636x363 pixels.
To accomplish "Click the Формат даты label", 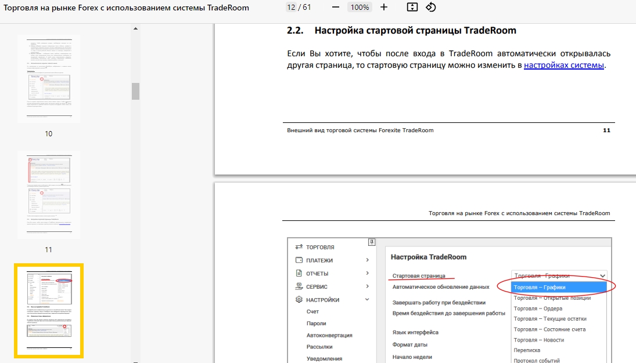I will click(x=409, y=345).
